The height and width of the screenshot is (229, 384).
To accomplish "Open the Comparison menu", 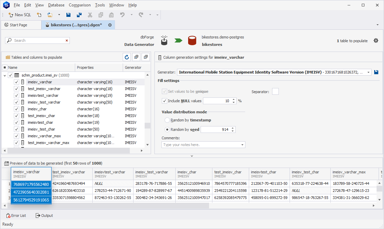I will click(x=80, y=5).
